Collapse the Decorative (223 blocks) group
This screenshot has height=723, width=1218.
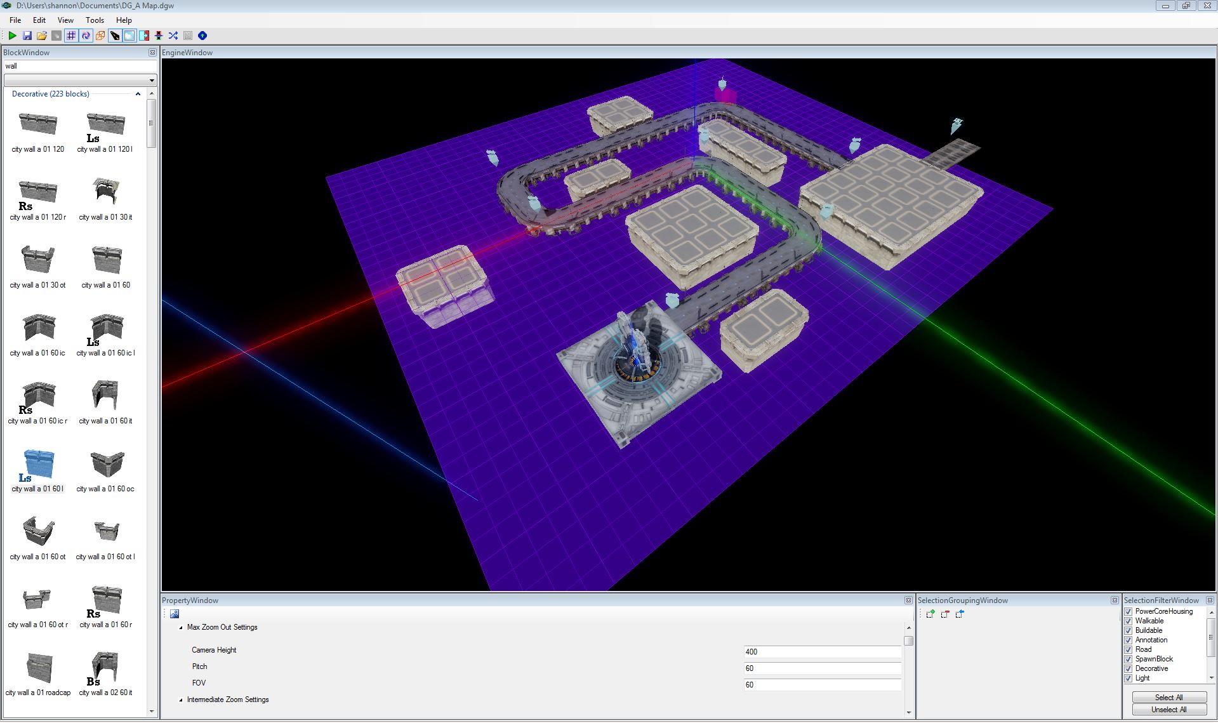[138, 94]
